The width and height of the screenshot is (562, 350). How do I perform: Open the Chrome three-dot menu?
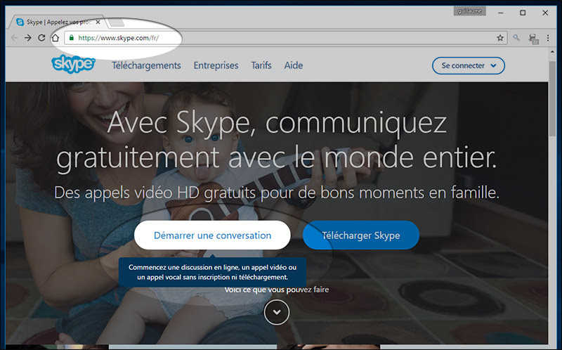[x=548, y=38]
